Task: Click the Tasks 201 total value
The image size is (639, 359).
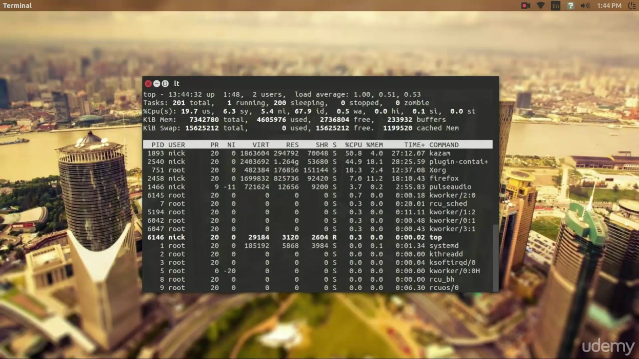Action: (179, 103)
